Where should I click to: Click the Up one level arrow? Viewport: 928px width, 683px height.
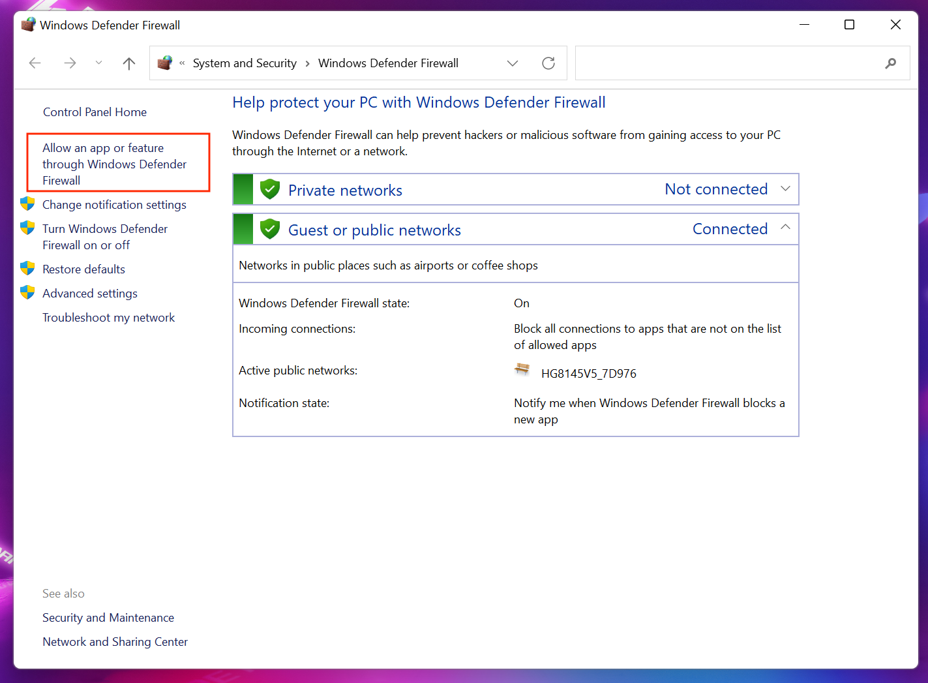pos(129,63)
